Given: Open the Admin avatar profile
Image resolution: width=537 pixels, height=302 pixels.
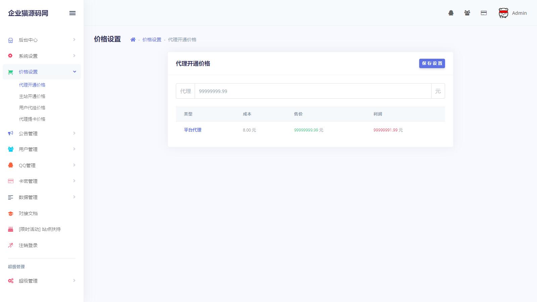Looking at the screenshot, I should click(503, 13).
